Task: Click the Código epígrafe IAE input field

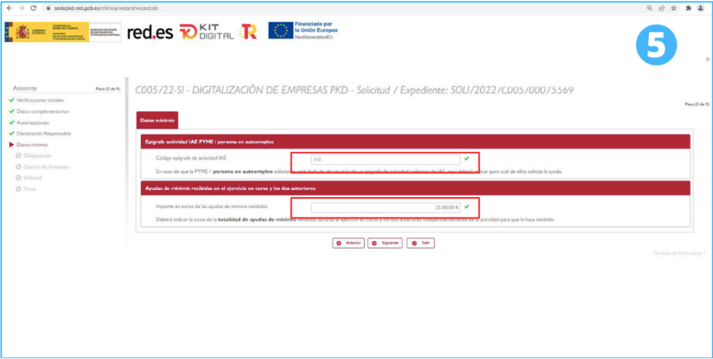Action: point(386,160)
